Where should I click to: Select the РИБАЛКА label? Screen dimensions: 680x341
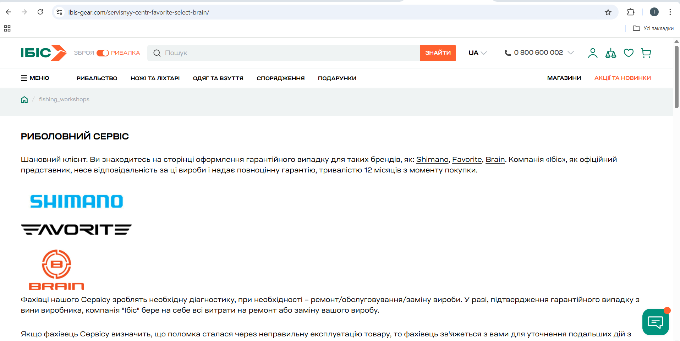tap(126, 53)
